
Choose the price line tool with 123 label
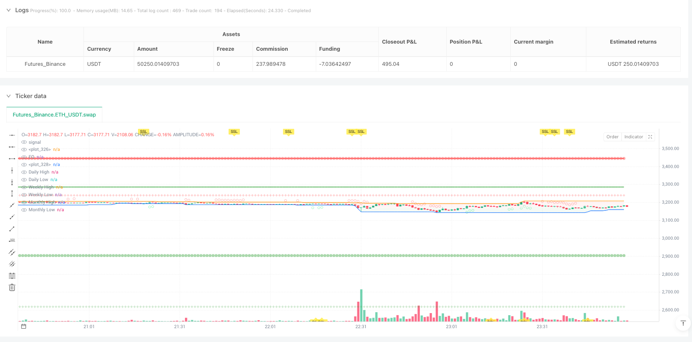pos(12,241)
